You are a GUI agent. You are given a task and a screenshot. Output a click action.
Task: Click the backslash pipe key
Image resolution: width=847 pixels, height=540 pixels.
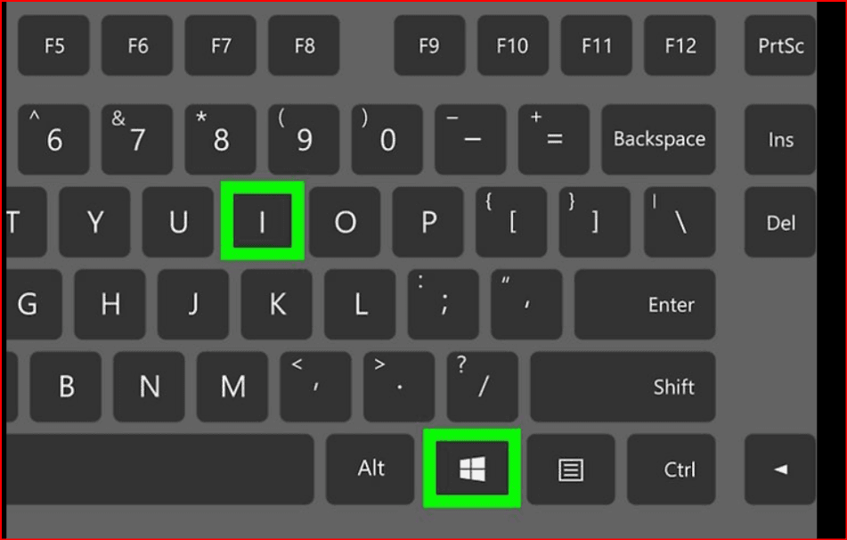pos(680,222)
